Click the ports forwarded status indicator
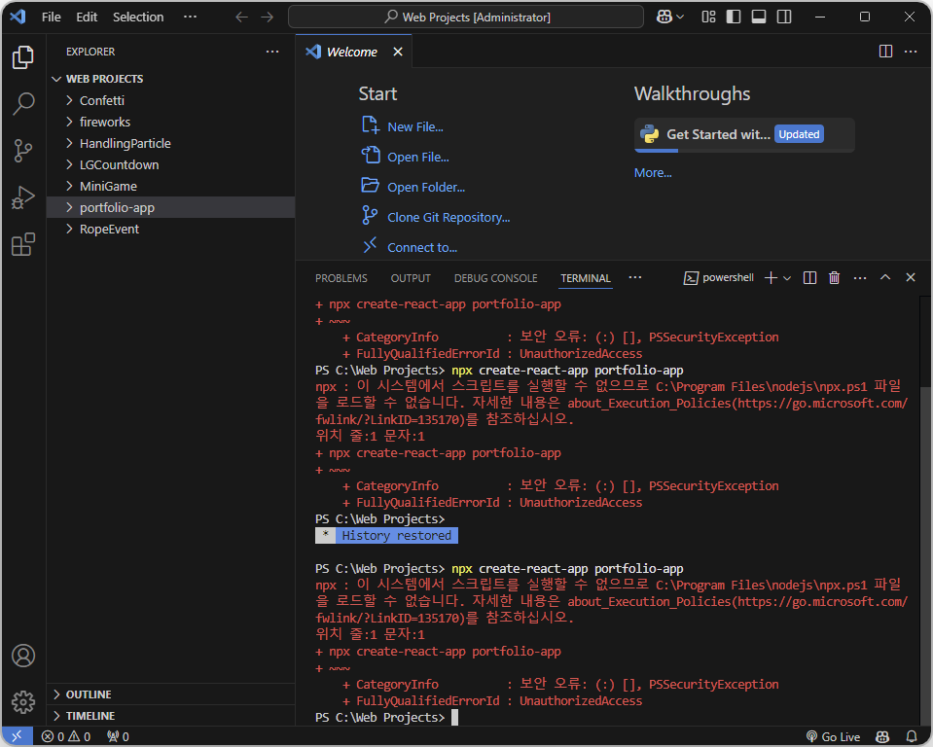Viewport: 933px width, 747px height. pos(118,736)
